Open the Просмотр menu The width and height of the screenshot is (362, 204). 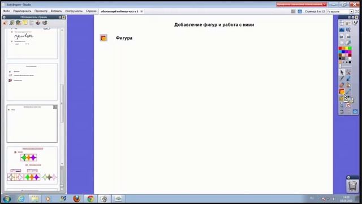[x=41, y=11]
